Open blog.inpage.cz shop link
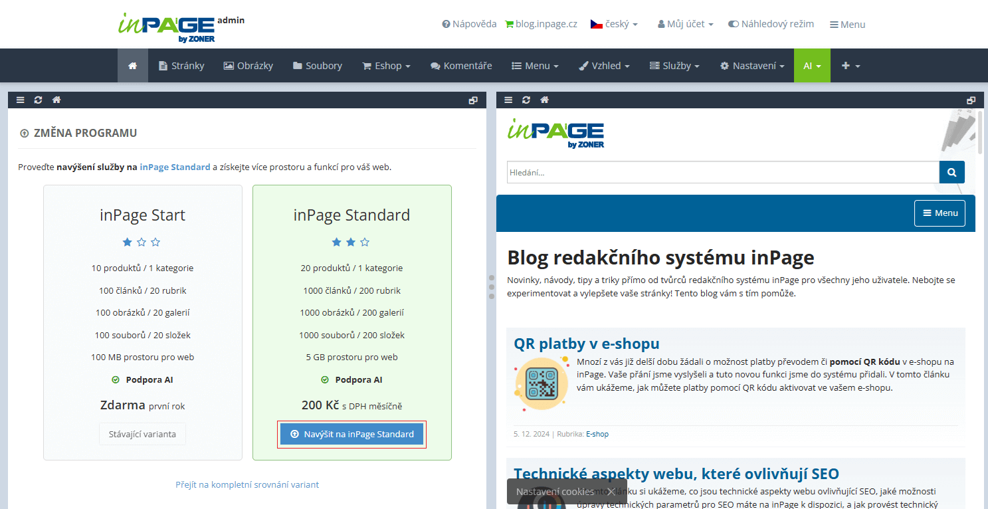The width and height of the screenshot is (988, 509). [x=542, y=24]
